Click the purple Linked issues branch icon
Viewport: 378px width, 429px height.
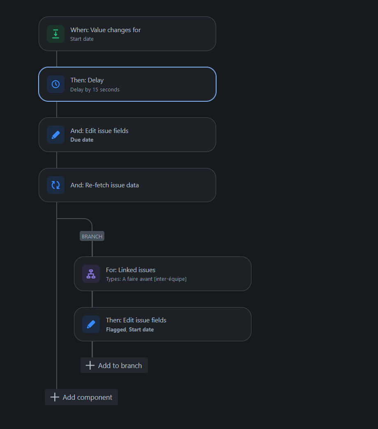click(91, 274)
